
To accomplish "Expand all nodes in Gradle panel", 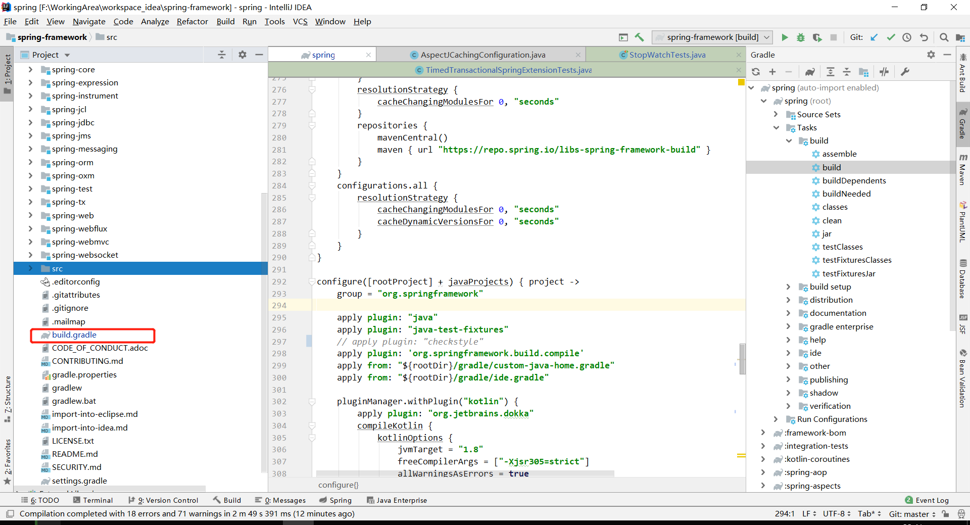I will click(831, 72).
